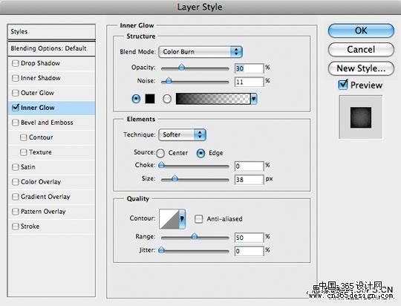Click the Range value field

[249, 238]
